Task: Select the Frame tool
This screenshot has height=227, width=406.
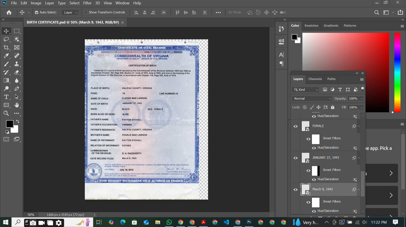Action: pyautogui.click(x=17, y=47)
